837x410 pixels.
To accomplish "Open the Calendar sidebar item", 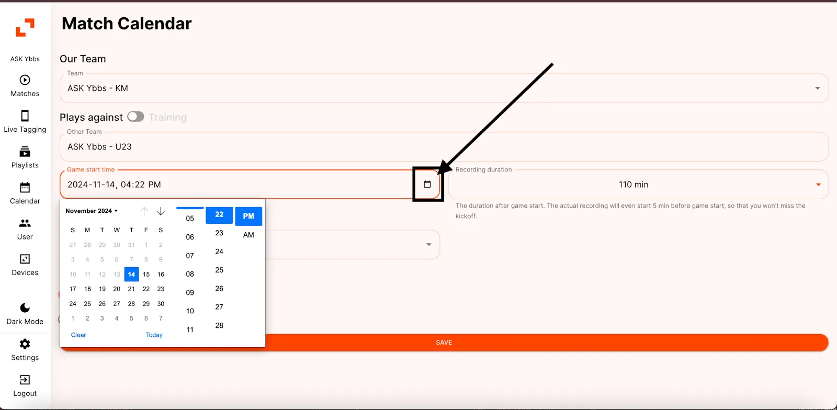I will [x=25, y=193].
